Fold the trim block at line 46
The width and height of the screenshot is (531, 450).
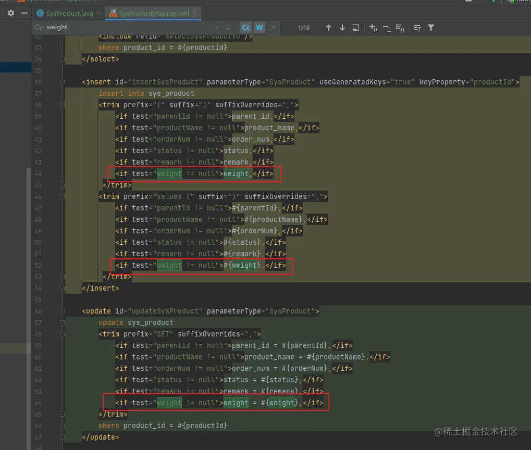pyautogui.click(x=63, y=197)
